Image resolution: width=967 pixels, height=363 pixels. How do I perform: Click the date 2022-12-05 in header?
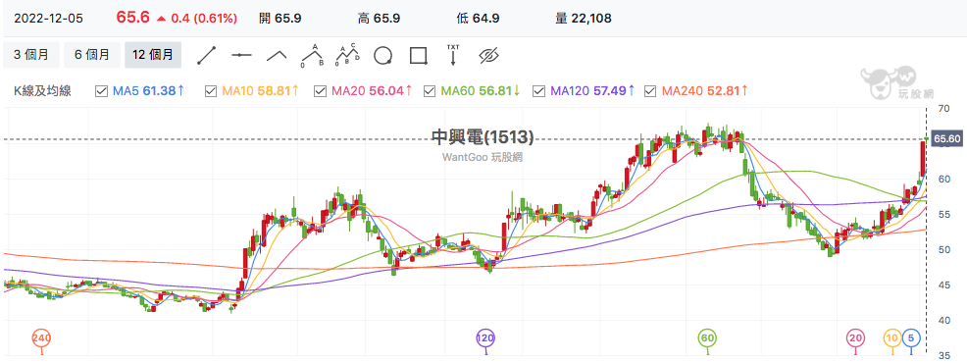[x=48, y=19]
